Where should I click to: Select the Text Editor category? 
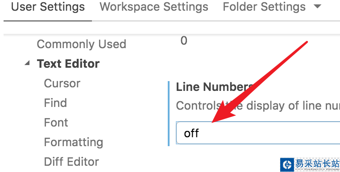point(68,64)
